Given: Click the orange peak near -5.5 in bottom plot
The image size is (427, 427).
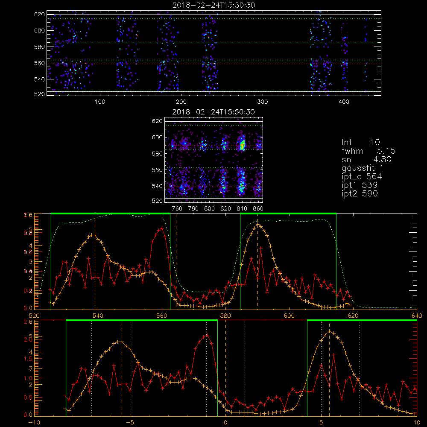Looking at the screenshot, I should (x=120, y=342).
